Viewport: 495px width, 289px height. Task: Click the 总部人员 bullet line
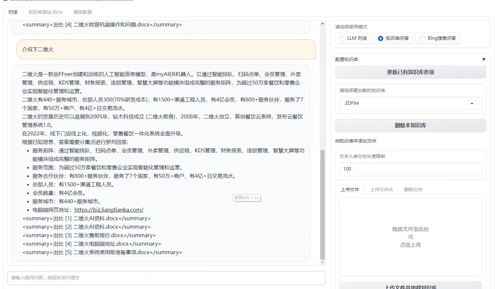(74, 184)
